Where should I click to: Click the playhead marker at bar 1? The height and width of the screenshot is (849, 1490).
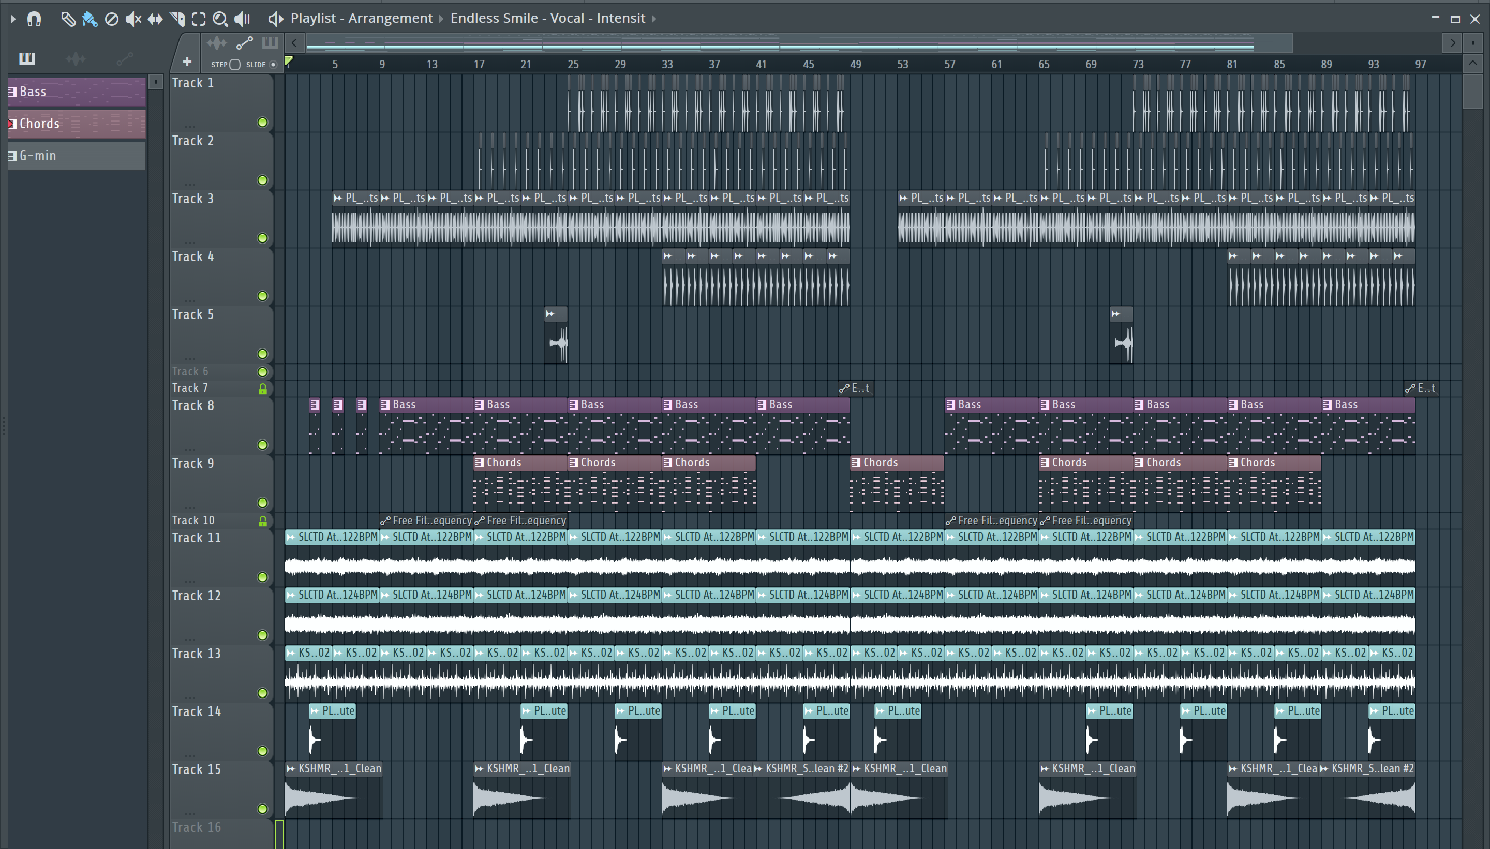click(x=288, y=60)
